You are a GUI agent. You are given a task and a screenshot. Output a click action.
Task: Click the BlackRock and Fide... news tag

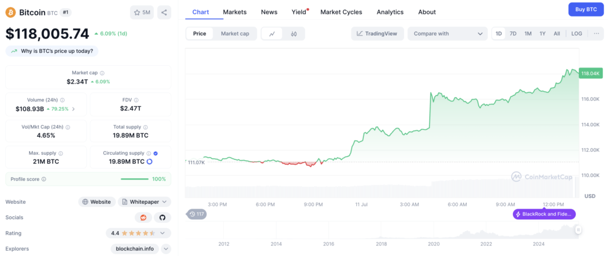[x=544, y=215]
